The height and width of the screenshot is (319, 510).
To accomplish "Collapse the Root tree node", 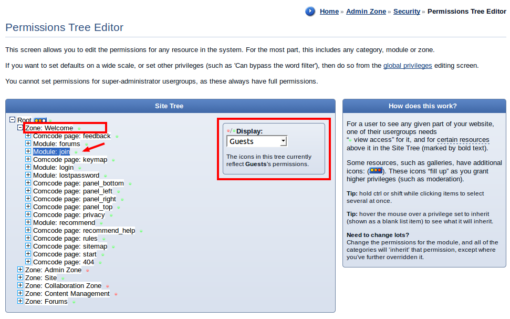I will (x=13, y=120).
